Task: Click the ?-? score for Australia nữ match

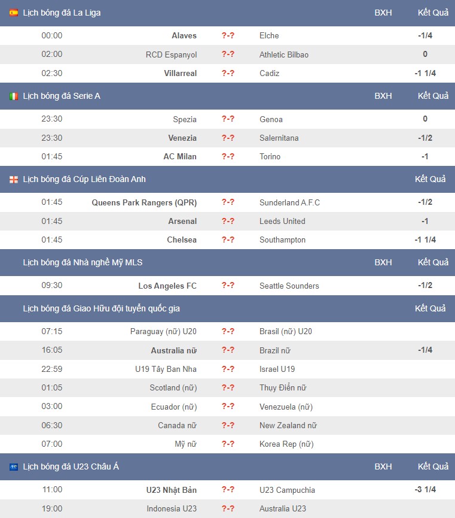Action: (x=228, y=350)
